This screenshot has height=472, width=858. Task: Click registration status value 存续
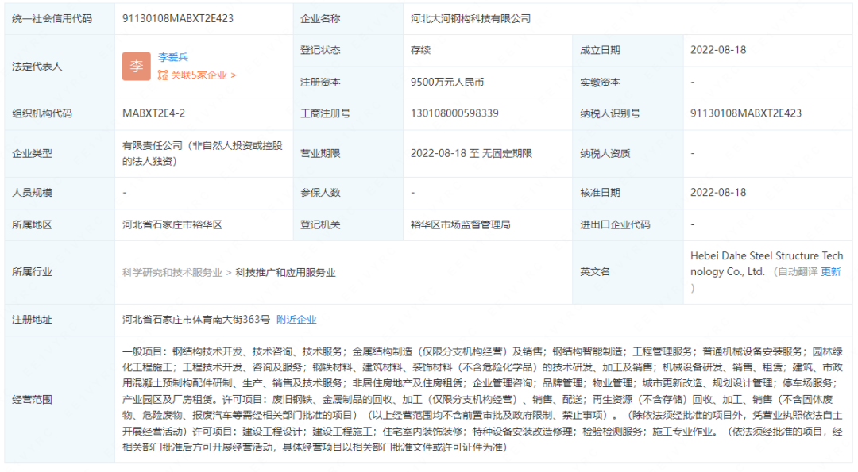tap(421, 50)
